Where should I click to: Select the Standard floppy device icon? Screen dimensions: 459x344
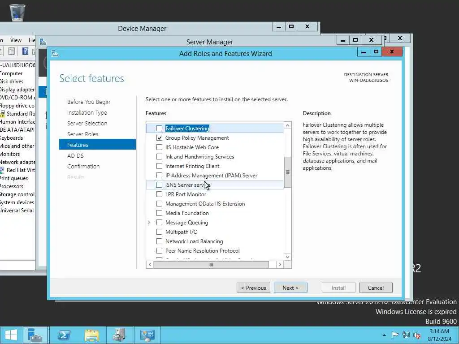[x=2, y=113]
